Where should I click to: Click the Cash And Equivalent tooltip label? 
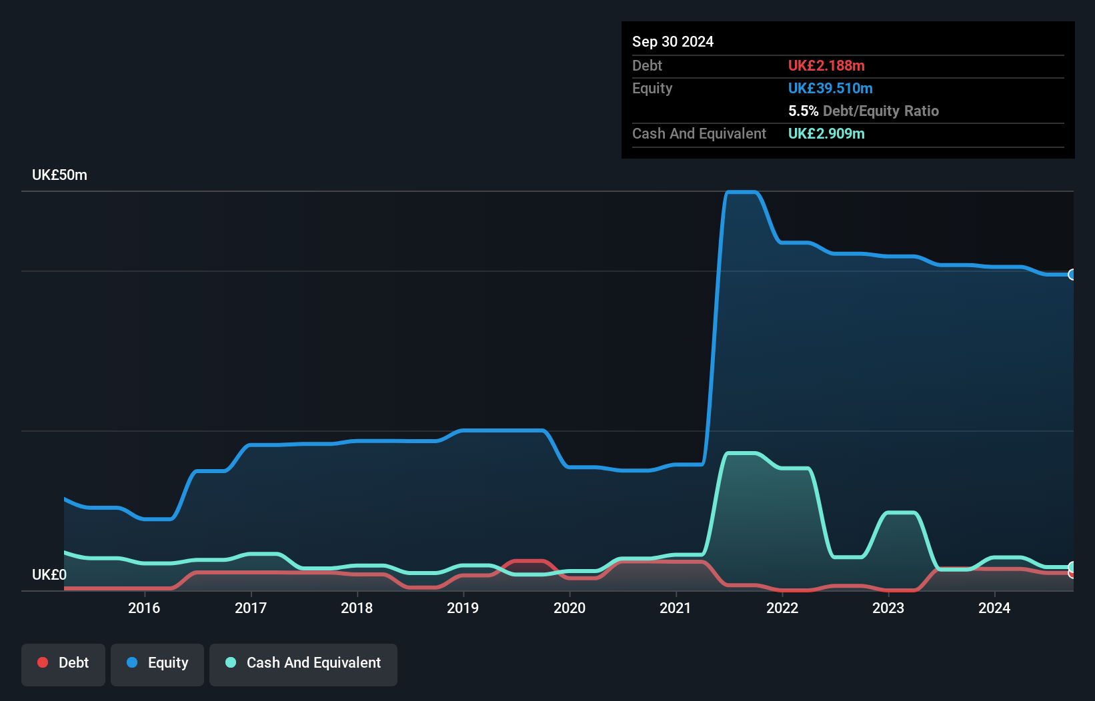pyautogui.click(x=699, y=133)
